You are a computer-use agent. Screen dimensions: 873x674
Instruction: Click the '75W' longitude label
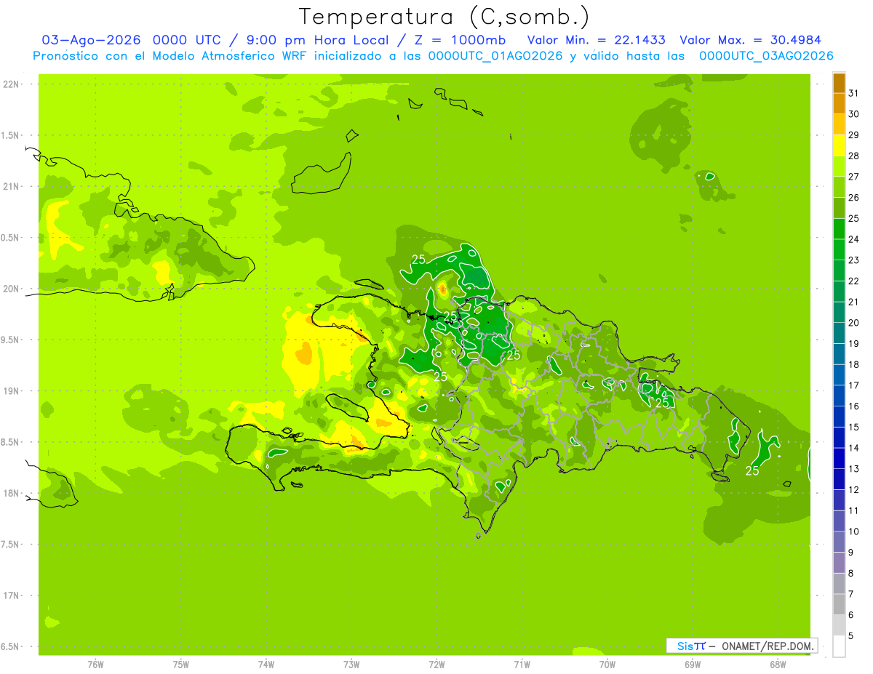tap(181, 665)
